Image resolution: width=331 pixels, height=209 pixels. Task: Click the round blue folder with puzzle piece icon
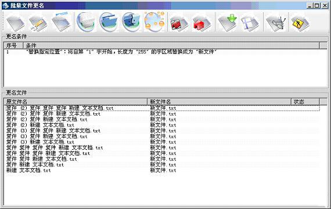click(131, 23)
